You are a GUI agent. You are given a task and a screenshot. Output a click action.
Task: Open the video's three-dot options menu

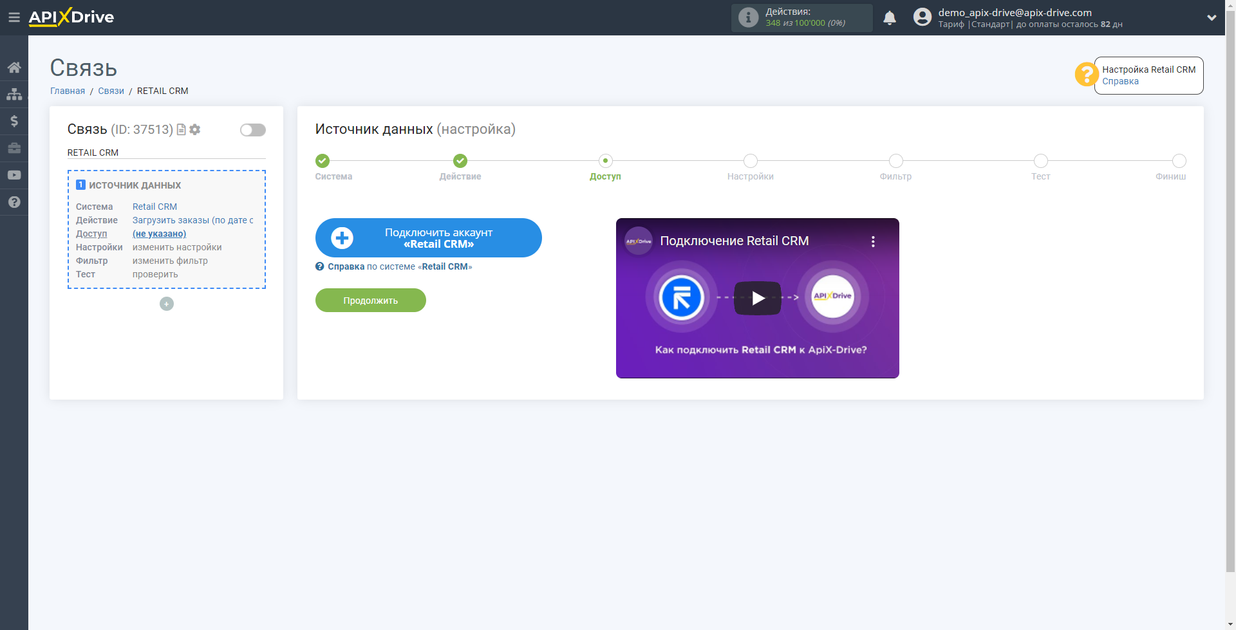pos(873,241)
